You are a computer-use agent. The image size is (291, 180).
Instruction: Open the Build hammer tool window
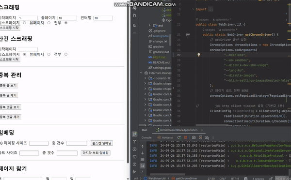click(134, 142)
